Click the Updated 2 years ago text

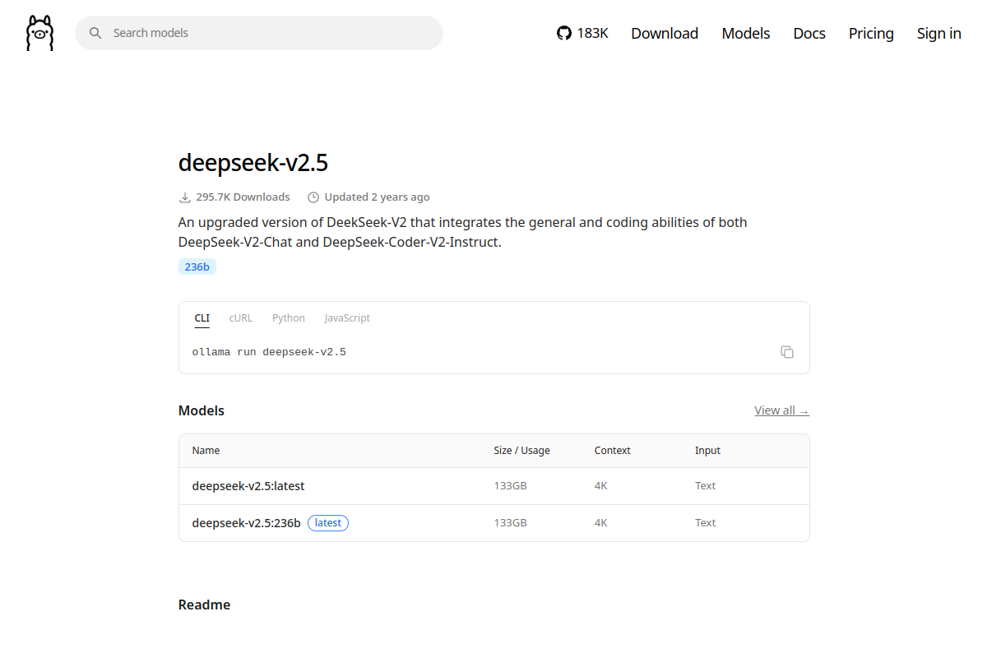click(x=377, y=197)
